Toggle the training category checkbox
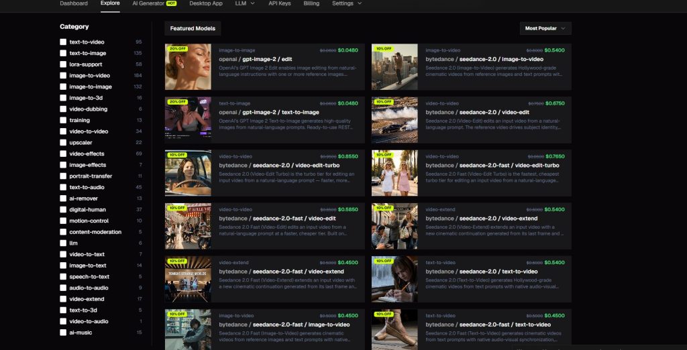687x350 pixels. [63, 120]
